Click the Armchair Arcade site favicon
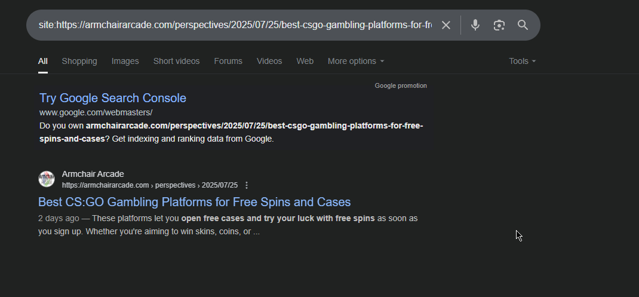 [47, 179]
